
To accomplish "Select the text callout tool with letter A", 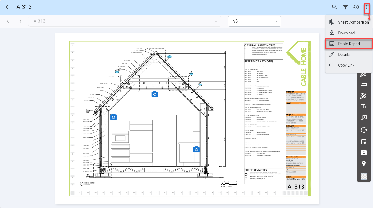I will 364,118.
